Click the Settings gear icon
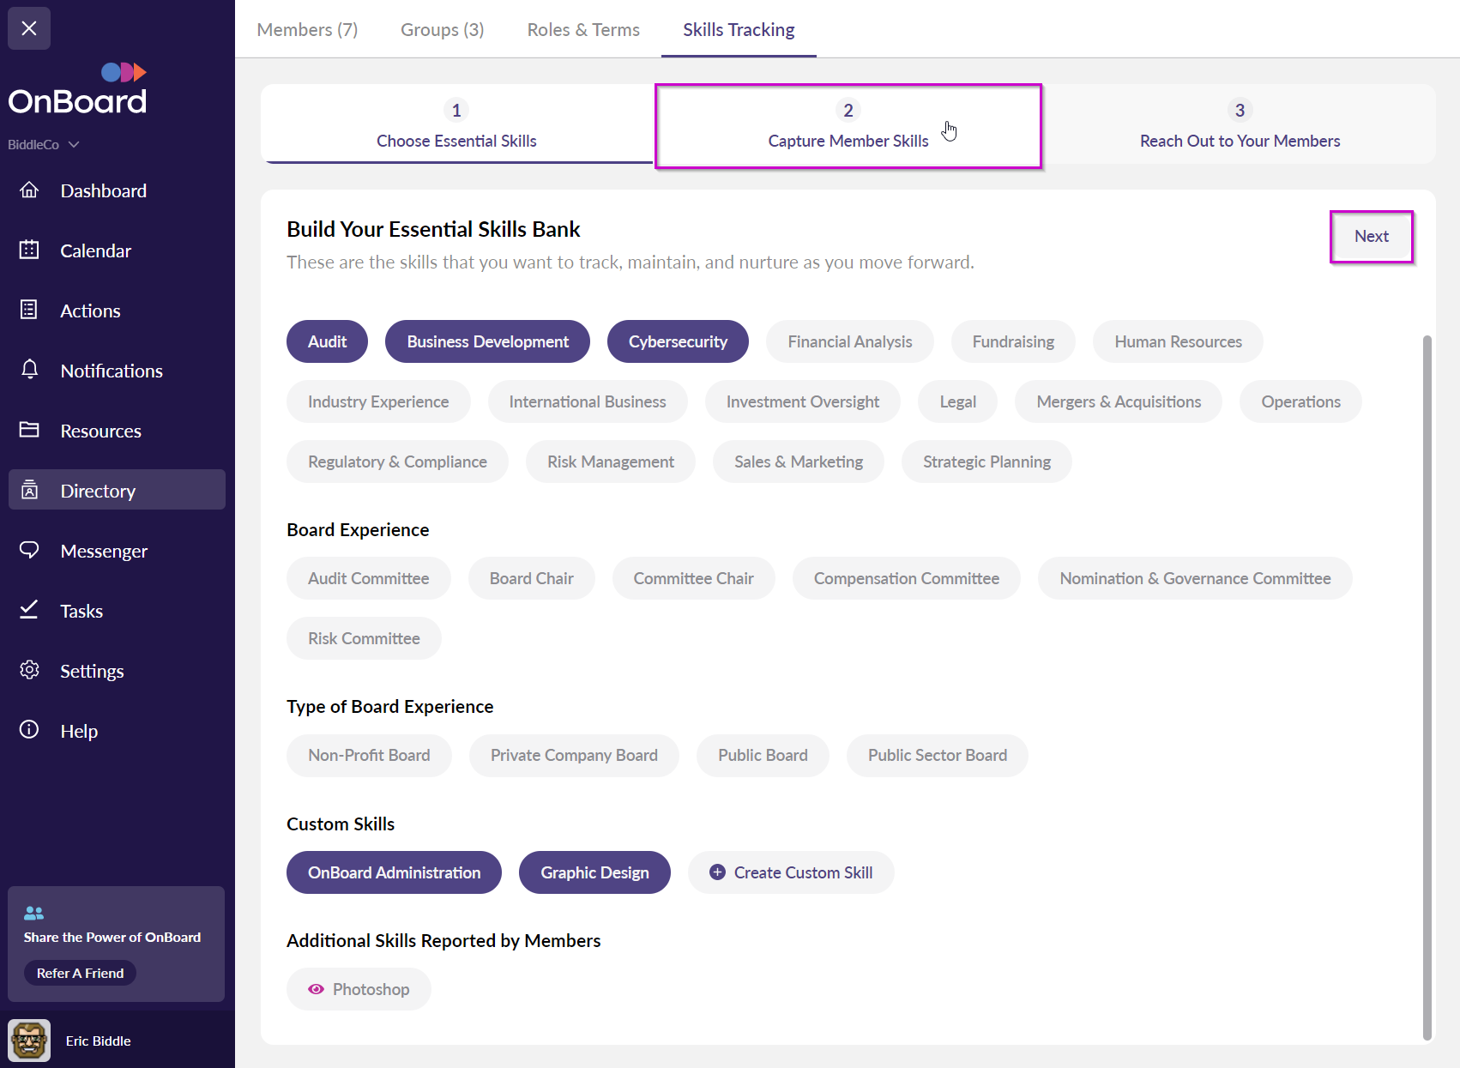 29,670
